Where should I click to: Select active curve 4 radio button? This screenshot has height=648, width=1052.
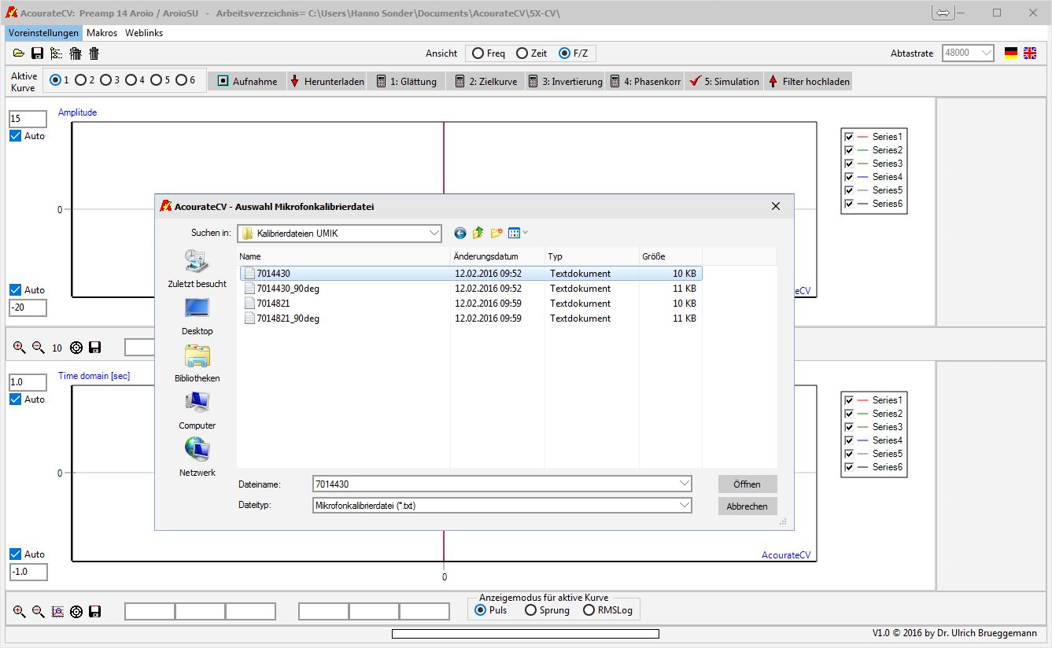131,80
